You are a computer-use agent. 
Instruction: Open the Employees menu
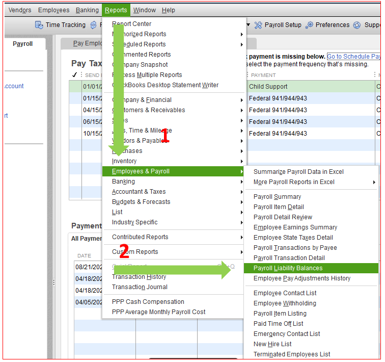click(x=54, y=10)
